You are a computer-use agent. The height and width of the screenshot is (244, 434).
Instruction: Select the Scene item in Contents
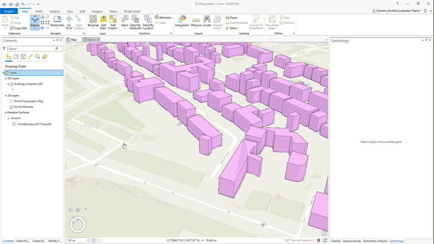click(33, 73)
